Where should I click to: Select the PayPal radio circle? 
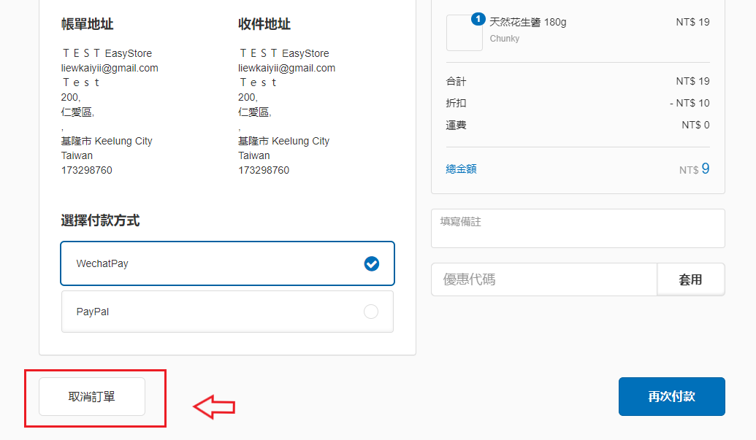pyautogui.click(x=371, y=312)
